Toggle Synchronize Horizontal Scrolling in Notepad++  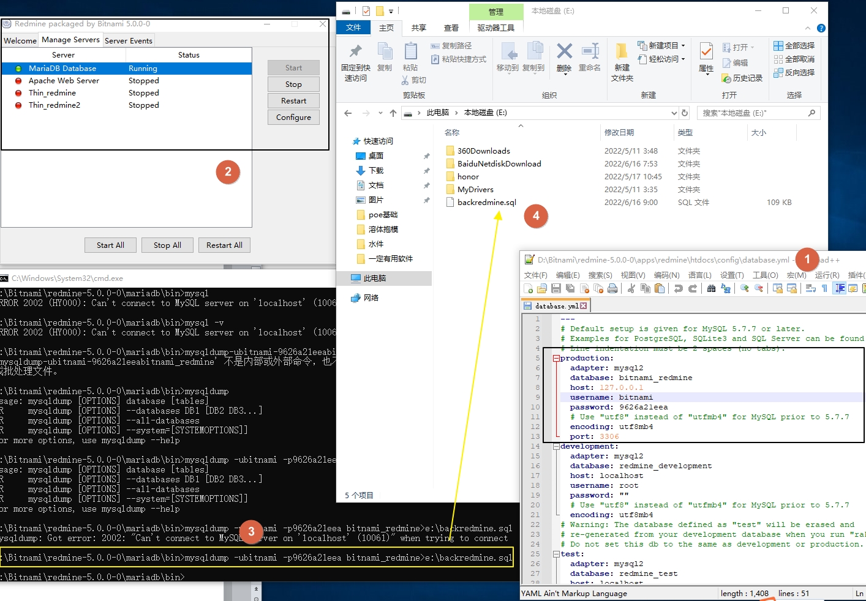pyautogui.click(x=792, y=288)
